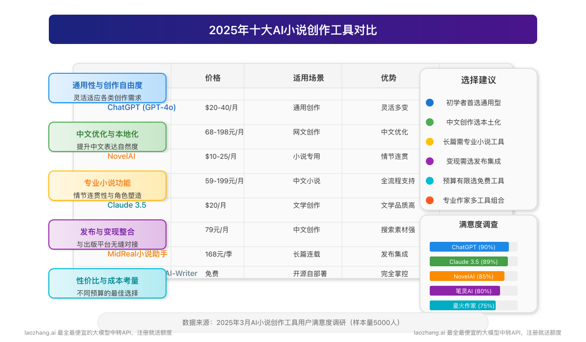Select the green dot beside 中文创作选本土化
586x342 pixels.
(x=430, y=122)
